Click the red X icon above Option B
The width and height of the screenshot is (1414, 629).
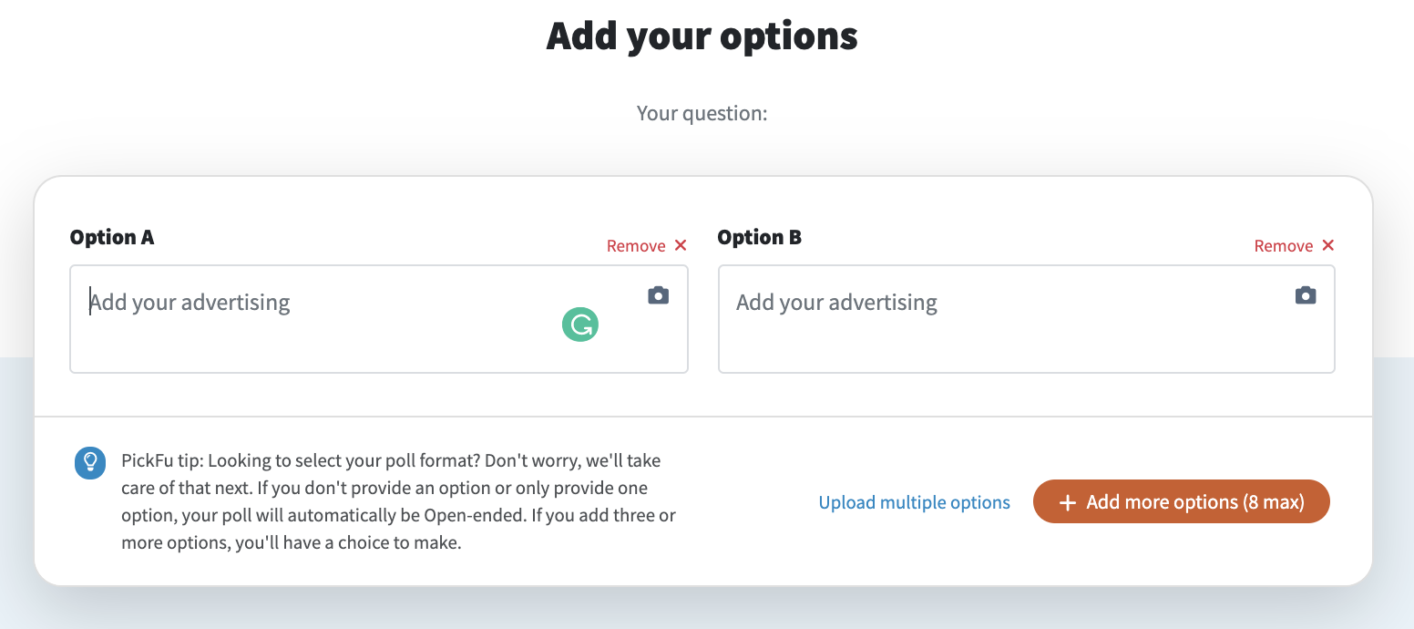[x=1327, y=245]
